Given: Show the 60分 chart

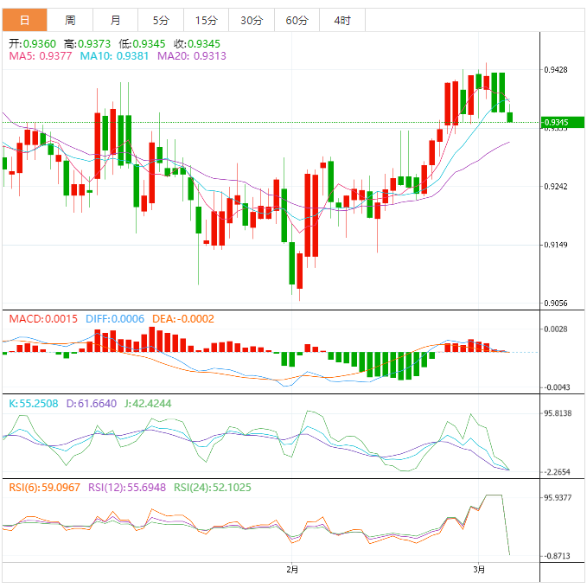Looking at the screenshot, I should tap(297, 20).
